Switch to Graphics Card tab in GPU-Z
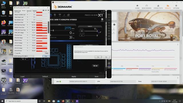Screen dimensions: 183x103 pyautogui.click(x=17, y=11)
